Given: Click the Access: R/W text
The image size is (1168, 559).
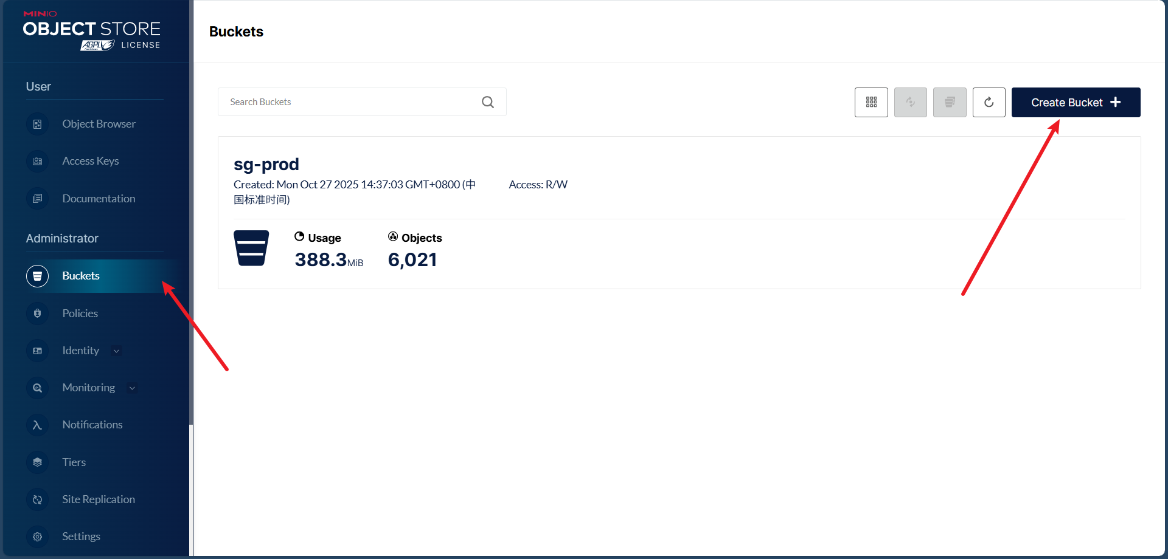Looking at the screenshot, I should (x=538, y=185).
